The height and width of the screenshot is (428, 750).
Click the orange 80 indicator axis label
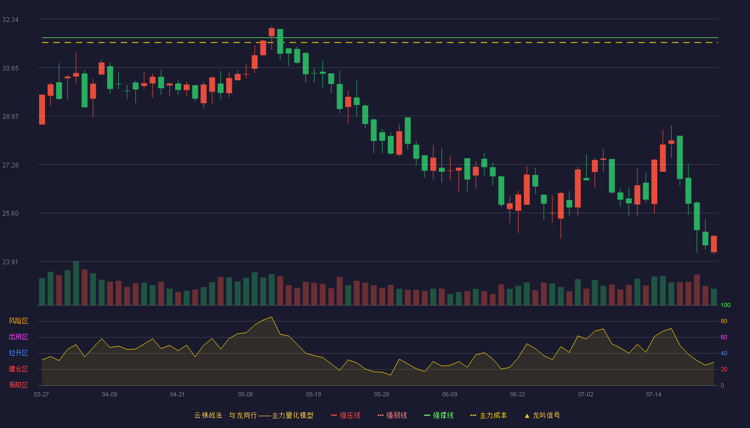tap(724, 321)
